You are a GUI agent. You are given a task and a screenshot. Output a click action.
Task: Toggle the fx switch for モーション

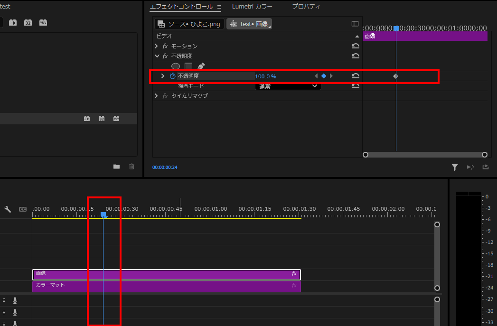coord(165,46)
